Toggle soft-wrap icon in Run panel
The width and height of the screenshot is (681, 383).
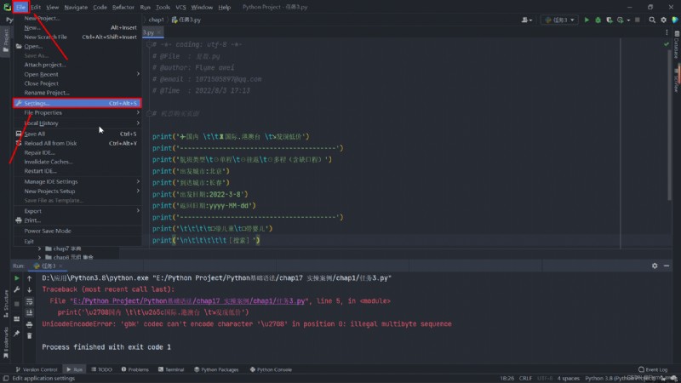click(x=30, y=301)
